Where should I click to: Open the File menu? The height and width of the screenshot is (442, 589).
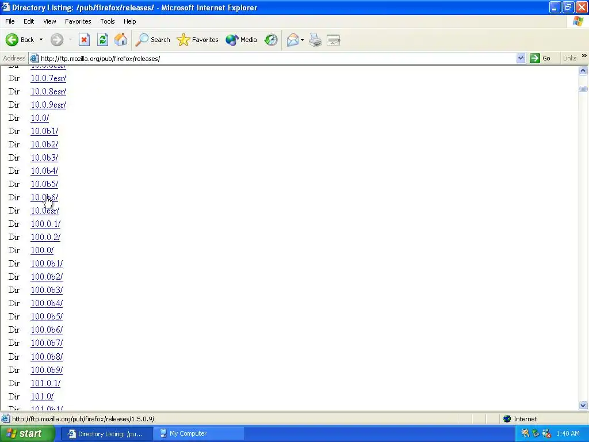pyautogui.click(x=10, y=21)
